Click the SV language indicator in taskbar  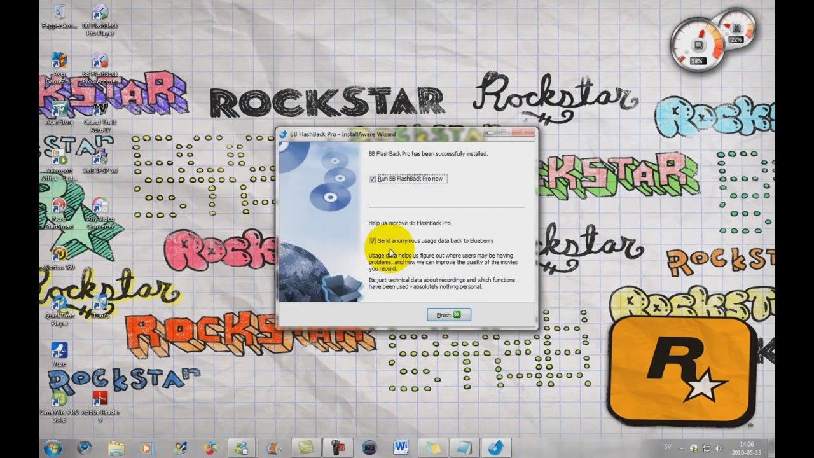pyautogui.click(x=668, y=448)
